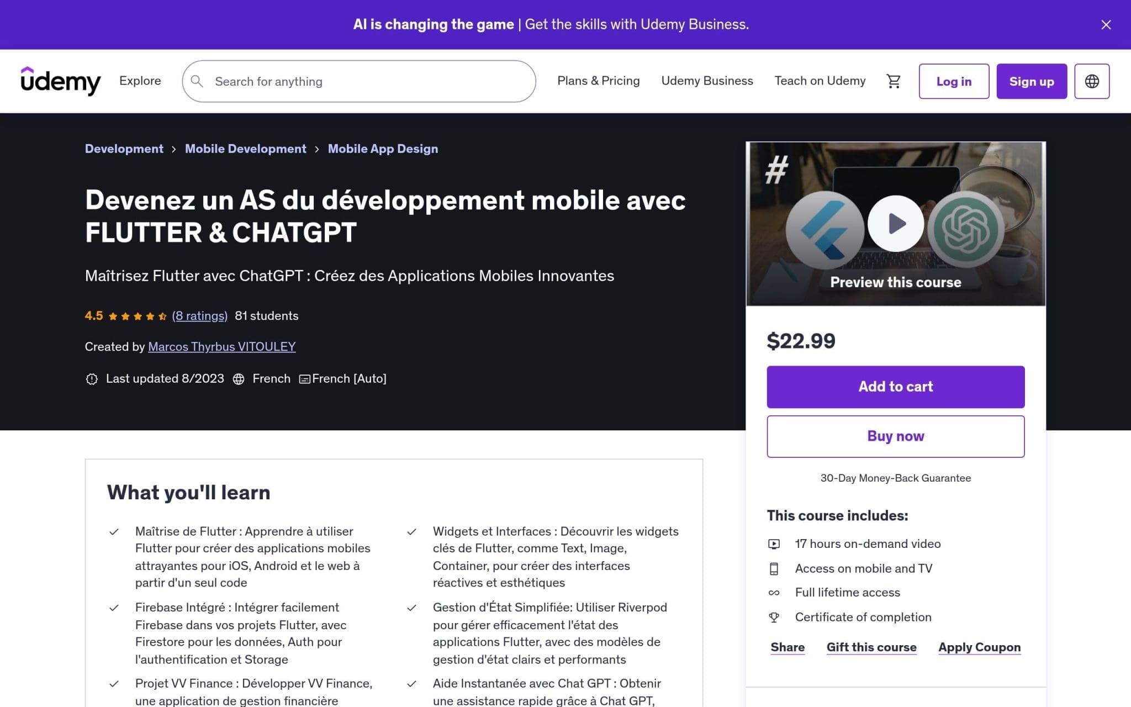1131x707 pixels.
Task: Click the Widgets et Interfaces checkmark
Action: point(411,532)
